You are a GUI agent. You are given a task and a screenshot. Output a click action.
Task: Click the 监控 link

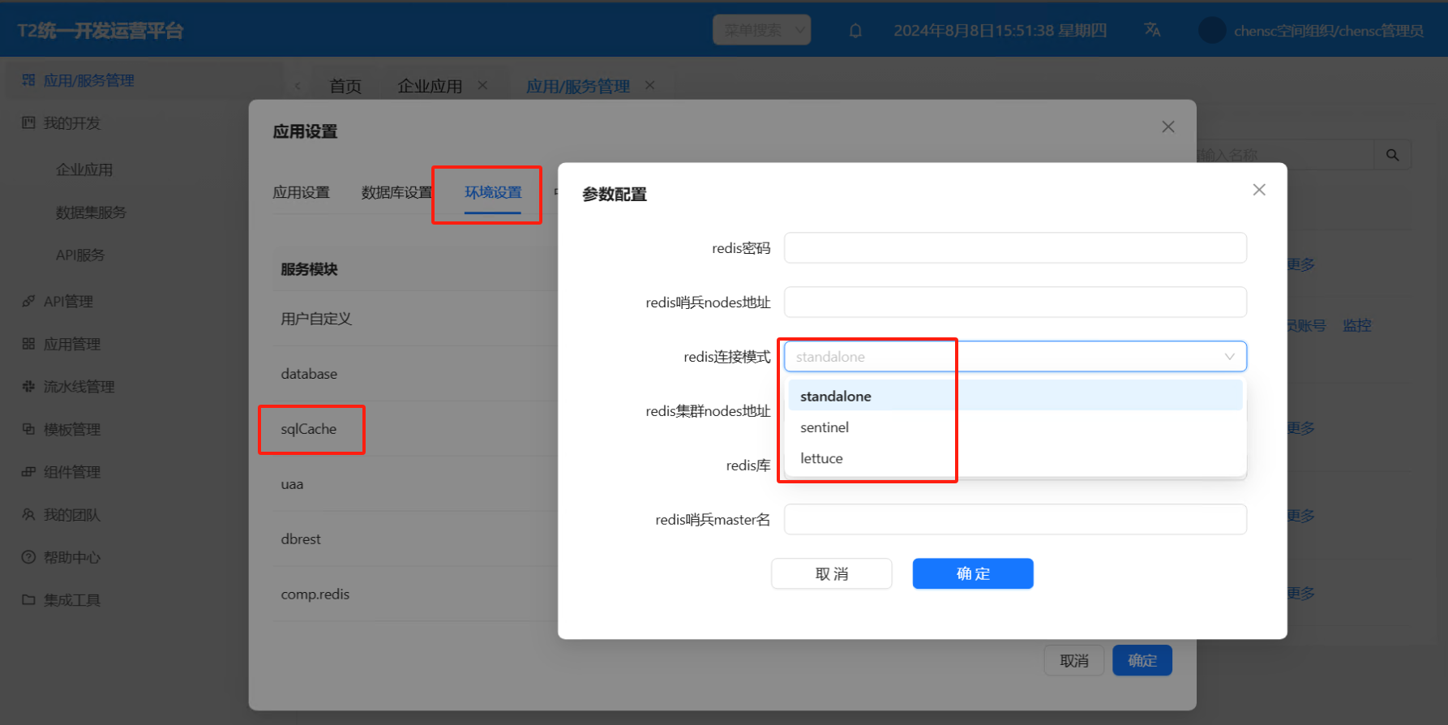pyautogui.click(x=1357, y=325)
